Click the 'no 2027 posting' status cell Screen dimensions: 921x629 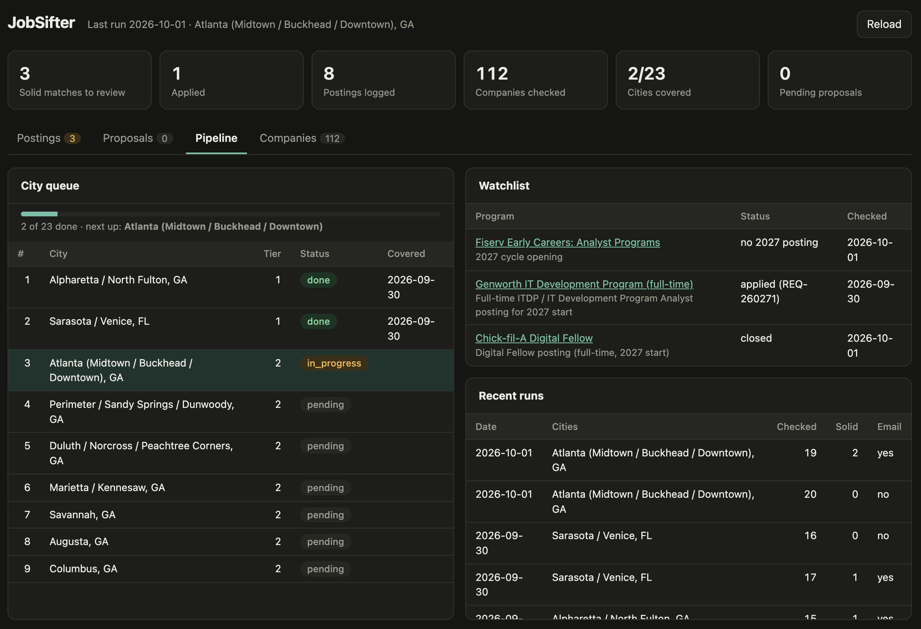779,242
